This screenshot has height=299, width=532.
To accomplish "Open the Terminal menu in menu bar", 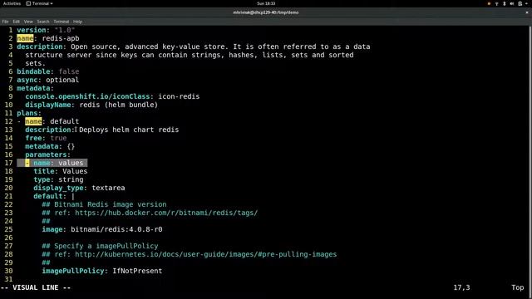I will coord(61,22).
